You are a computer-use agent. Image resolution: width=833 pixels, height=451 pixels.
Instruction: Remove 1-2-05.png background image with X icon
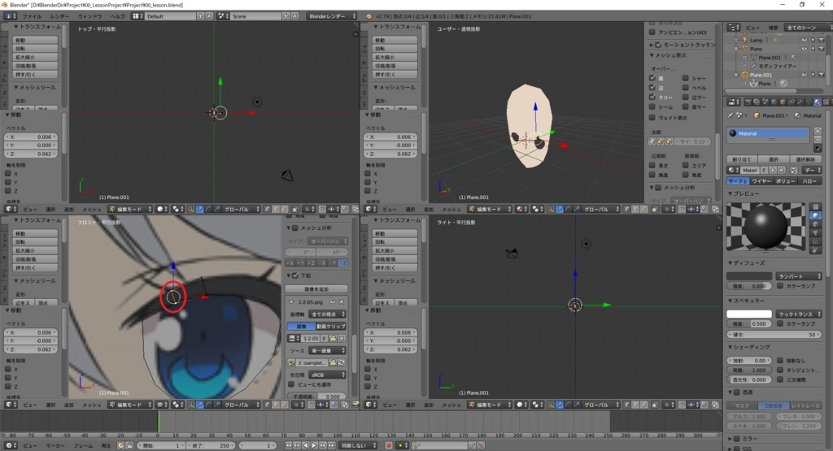[x=342, y=302]
